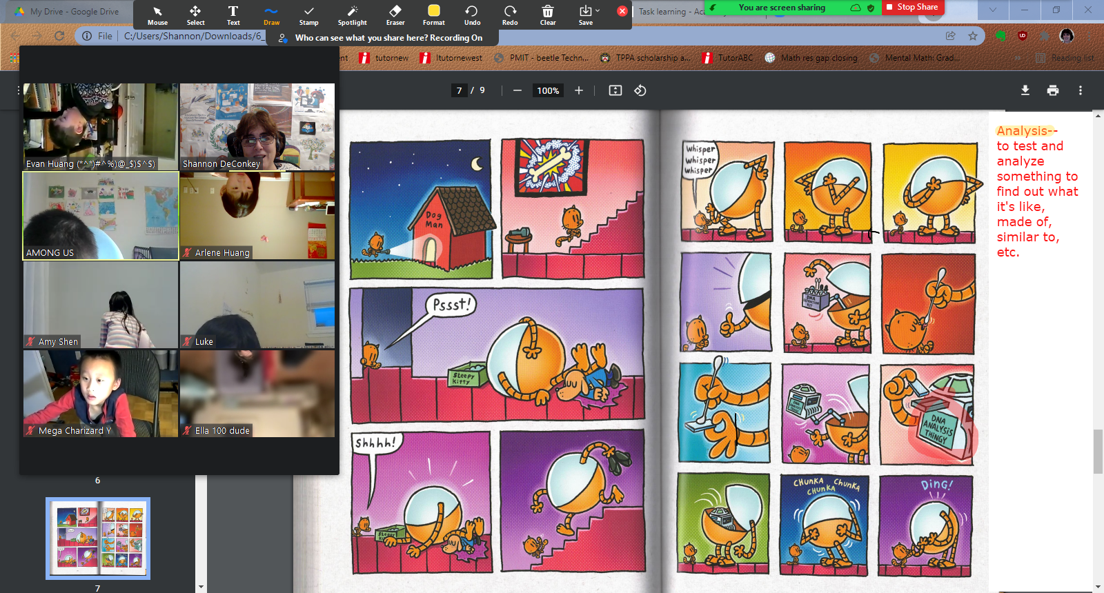Toggle fit to page in PDF viewer
1104x593 pixels.
click(x=615, y=90)
